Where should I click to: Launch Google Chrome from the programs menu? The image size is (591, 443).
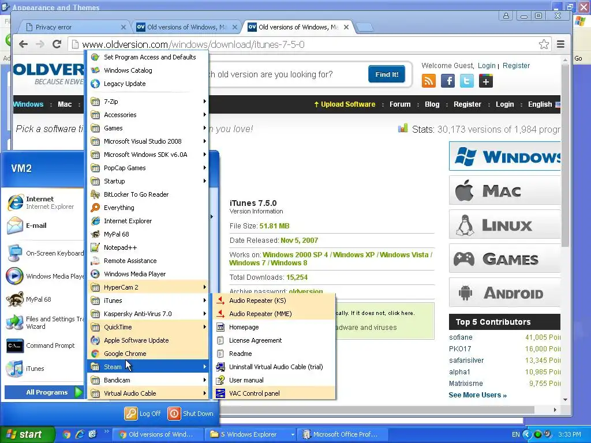(148, 354)
